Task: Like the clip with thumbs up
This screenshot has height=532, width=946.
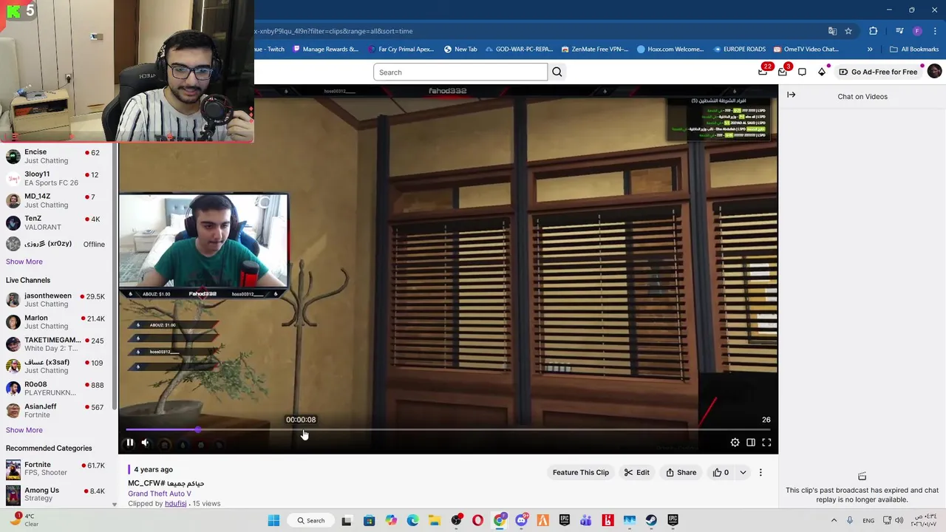Action: pyautogui.click(x=721, y=472)
